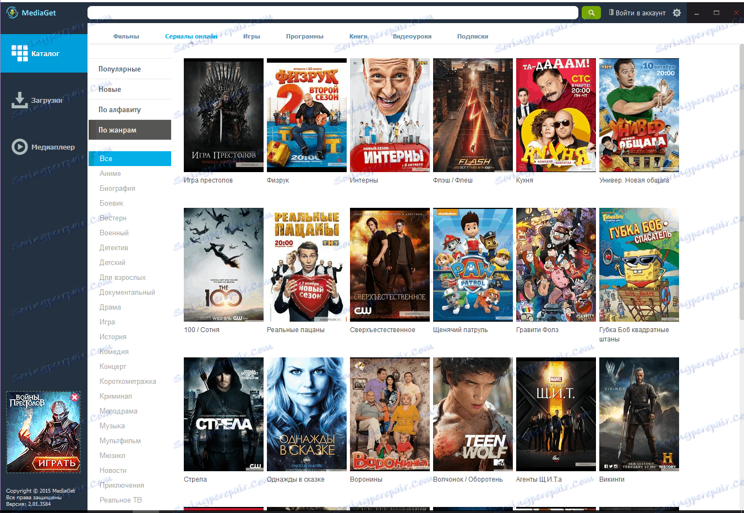
Task: Select the Военный genre
Action: coord(114,233)
